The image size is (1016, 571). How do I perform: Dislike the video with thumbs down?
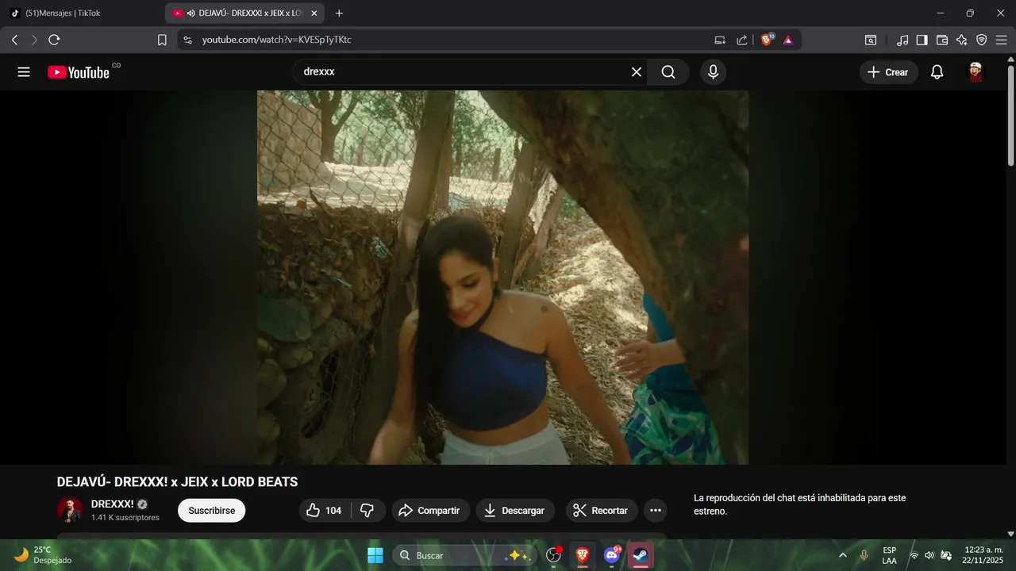point(368,511)
